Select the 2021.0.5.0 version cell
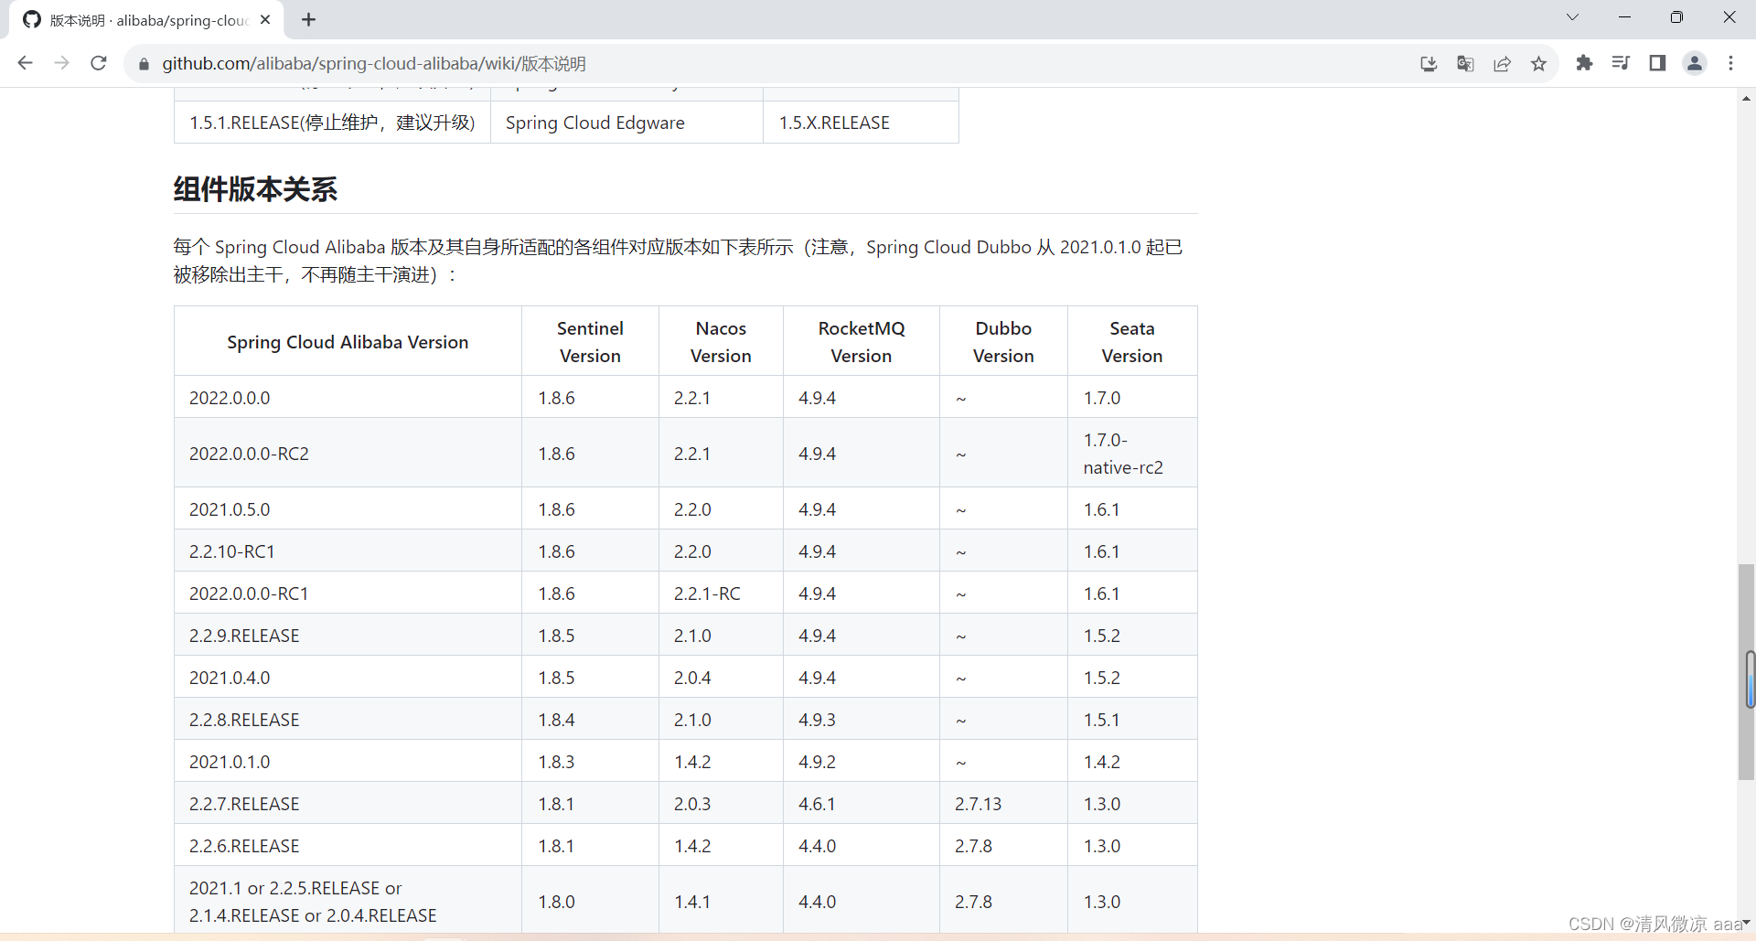This screenshot has width=1756, height=941. click(x=348, y=509)
